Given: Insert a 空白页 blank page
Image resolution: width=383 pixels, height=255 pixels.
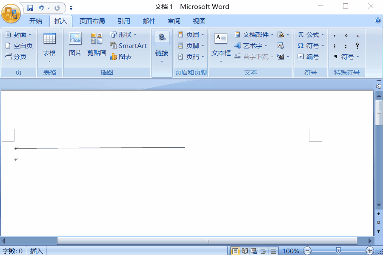Looking at the screenshot, I should [x=19, y=46].
